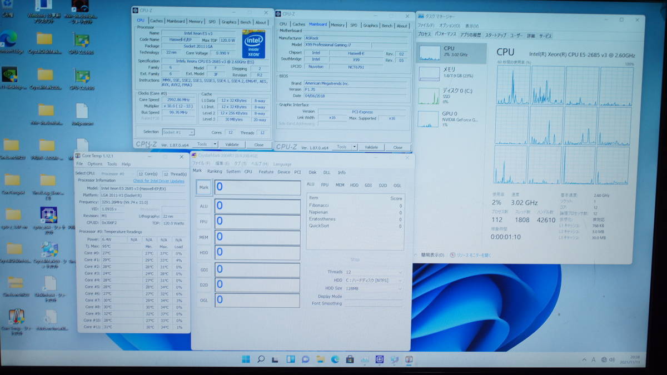Click Close button in right CPU-Z window
Viewport: 667px width, 375px height.
pyautogui.click(x=398, y=147)
